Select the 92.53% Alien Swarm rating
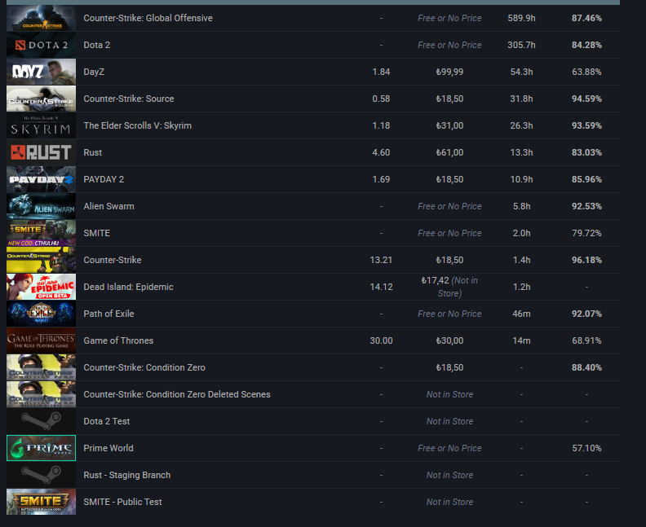 coord(586,206)
